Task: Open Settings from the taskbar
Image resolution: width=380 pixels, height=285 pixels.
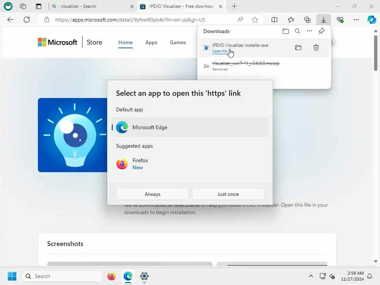Action: [144, 276]
